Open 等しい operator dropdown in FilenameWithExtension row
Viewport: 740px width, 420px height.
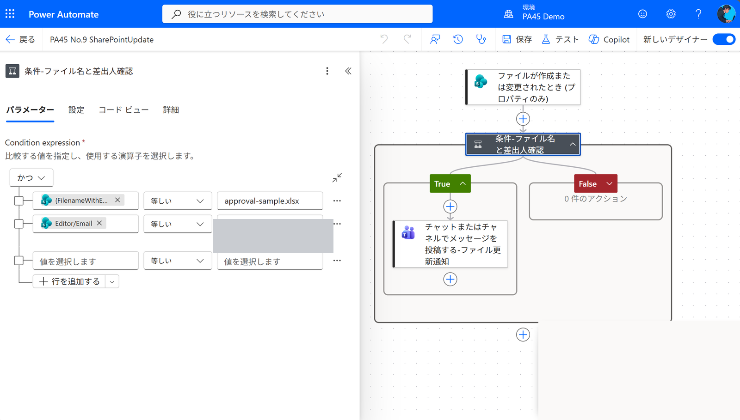point(178,201)
